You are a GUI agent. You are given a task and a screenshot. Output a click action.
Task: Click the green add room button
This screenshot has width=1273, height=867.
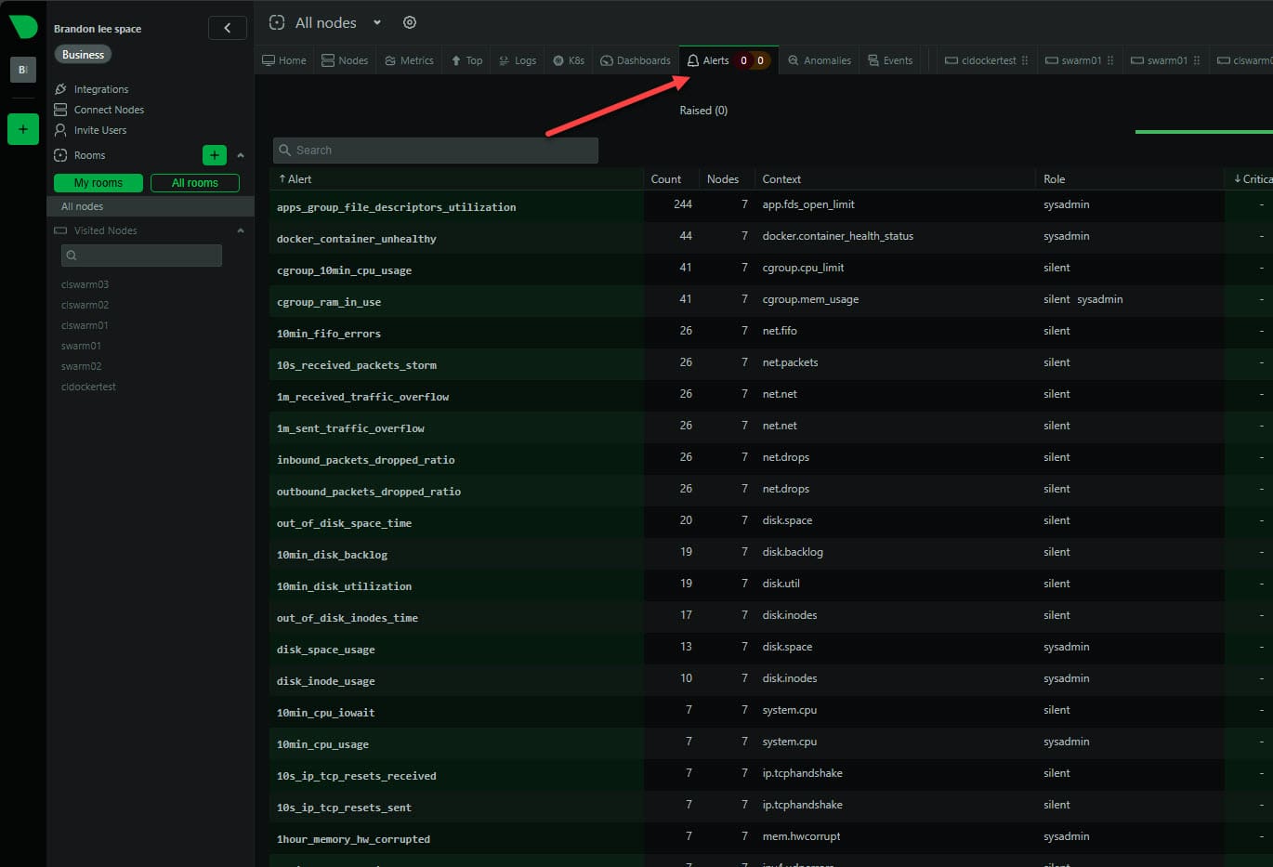[215, 155]
